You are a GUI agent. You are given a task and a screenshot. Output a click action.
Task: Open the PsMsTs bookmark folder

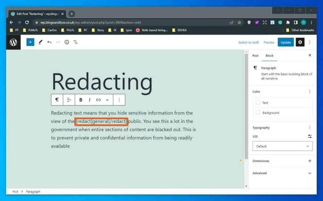pyautogui.click(x=31, y=30)
